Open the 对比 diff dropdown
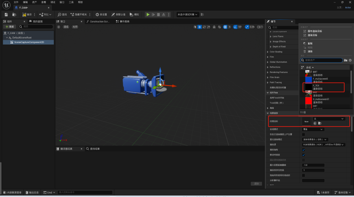 45,15
